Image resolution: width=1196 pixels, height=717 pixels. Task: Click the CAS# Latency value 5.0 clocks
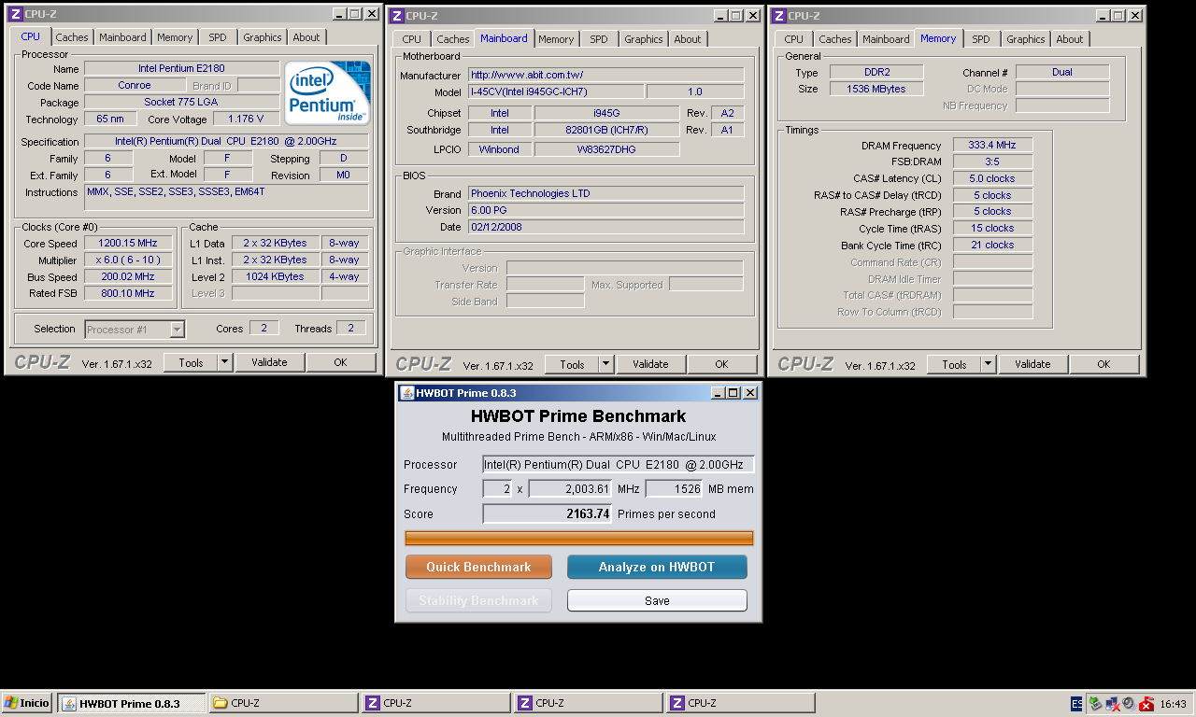(992, 178)
